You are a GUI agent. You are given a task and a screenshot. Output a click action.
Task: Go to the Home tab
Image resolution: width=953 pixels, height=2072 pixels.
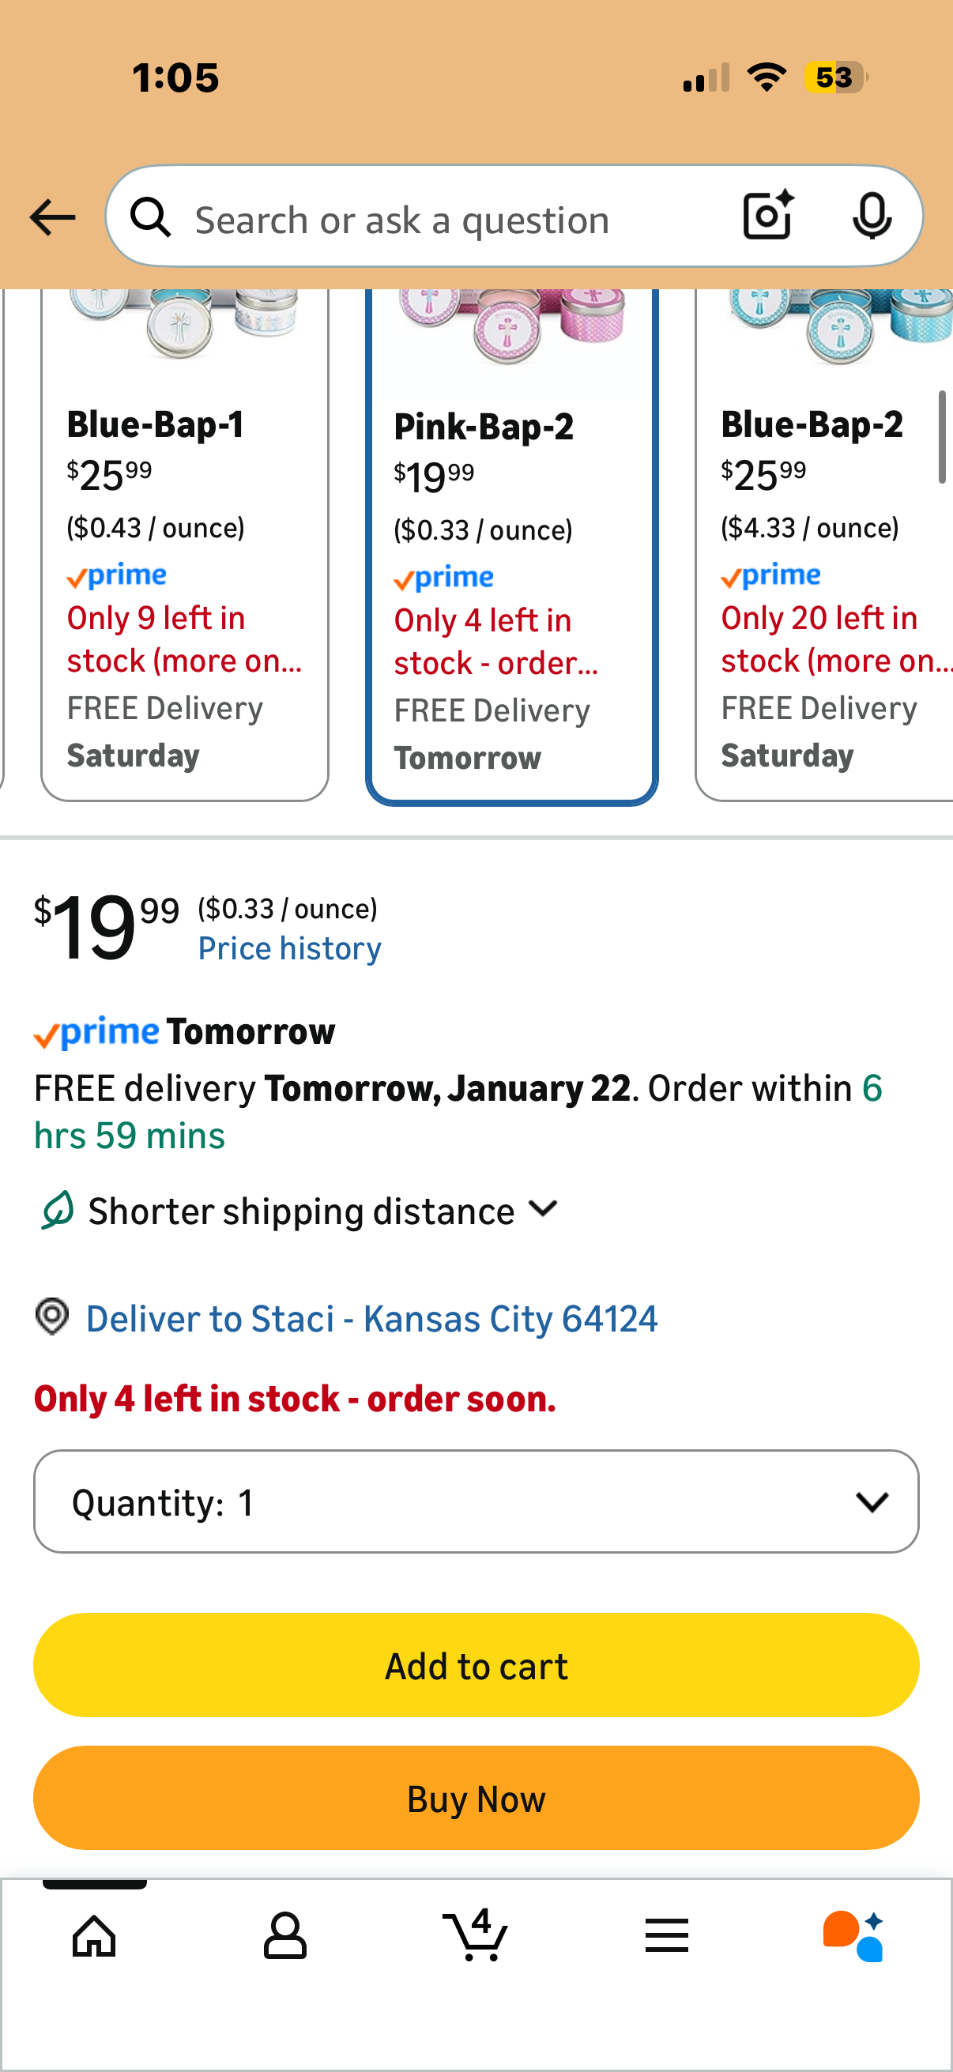[95, 1935]
